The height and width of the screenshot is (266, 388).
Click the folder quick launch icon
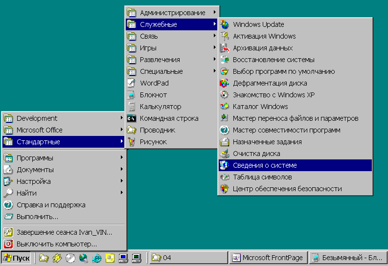[x=44, y=258]
